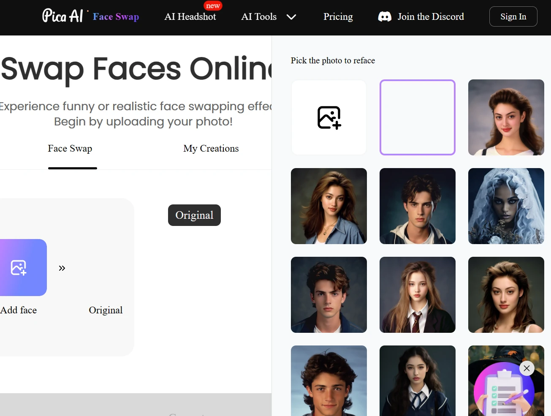Go to the AI Headshot page
The image size is (551, 416).
[x=190, y=17]
